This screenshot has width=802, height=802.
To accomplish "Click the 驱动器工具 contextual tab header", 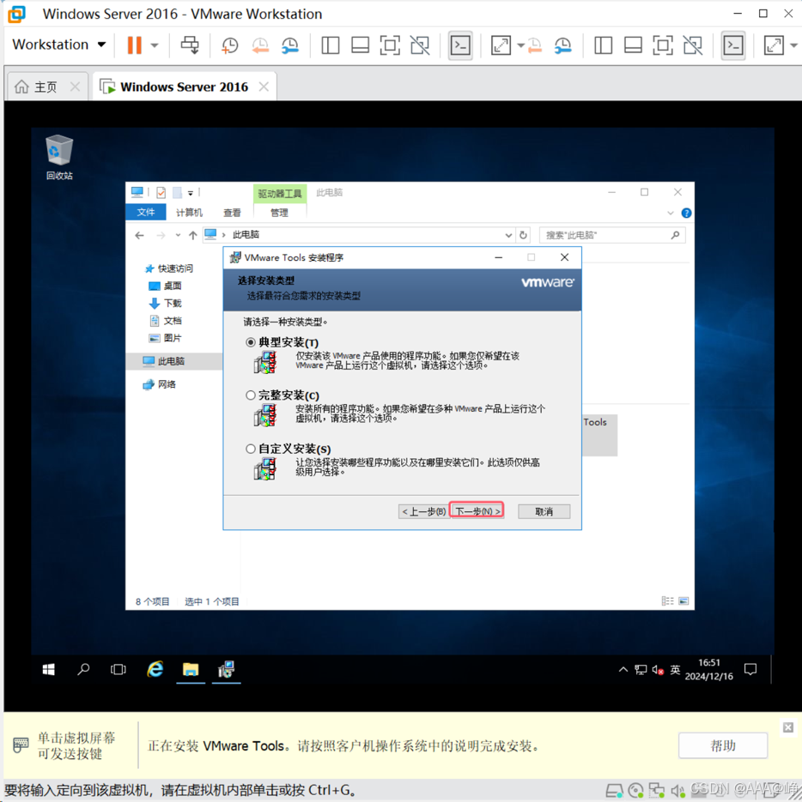I will [x=280, y=193].
